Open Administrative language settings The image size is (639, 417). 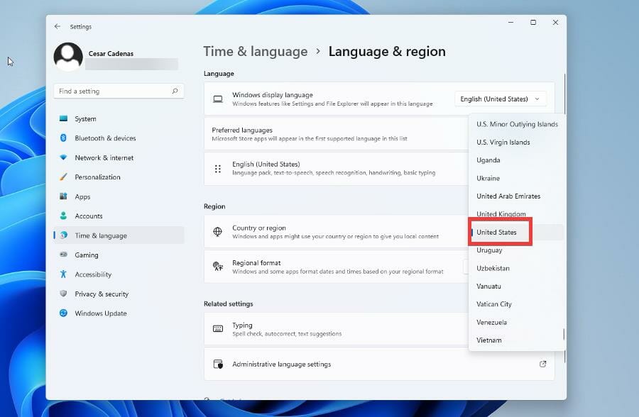pyautogui.click(x=379, y=364)
